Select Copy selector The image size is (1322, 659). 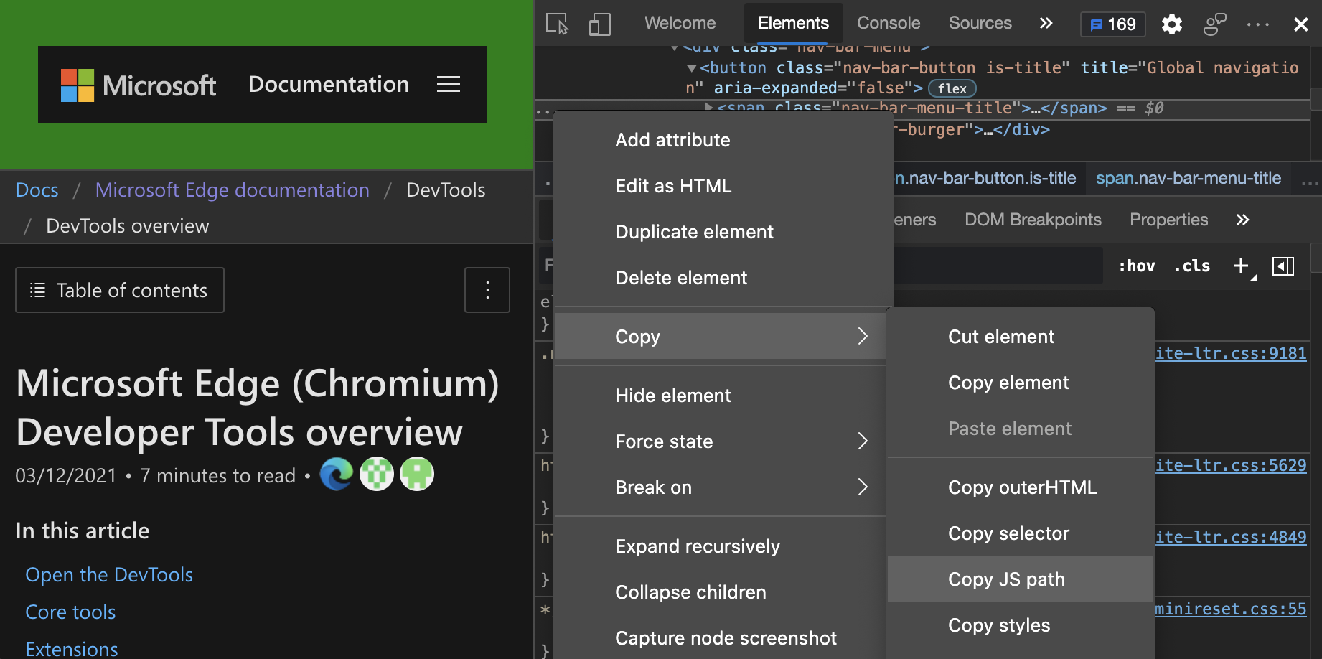1021,533
